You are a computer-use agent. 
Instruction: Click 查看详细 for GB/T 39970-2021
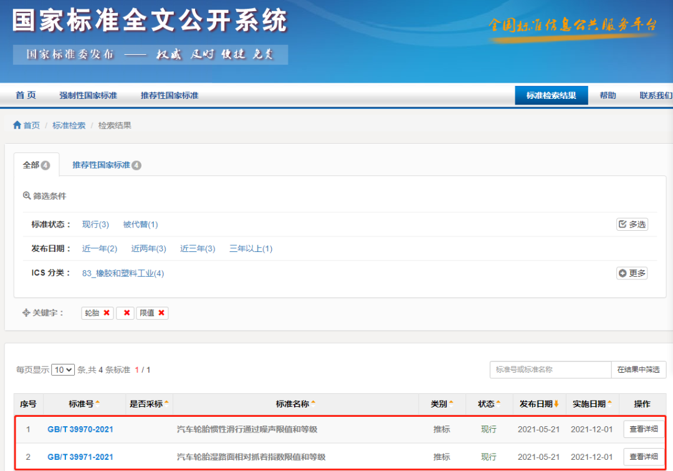643,429
